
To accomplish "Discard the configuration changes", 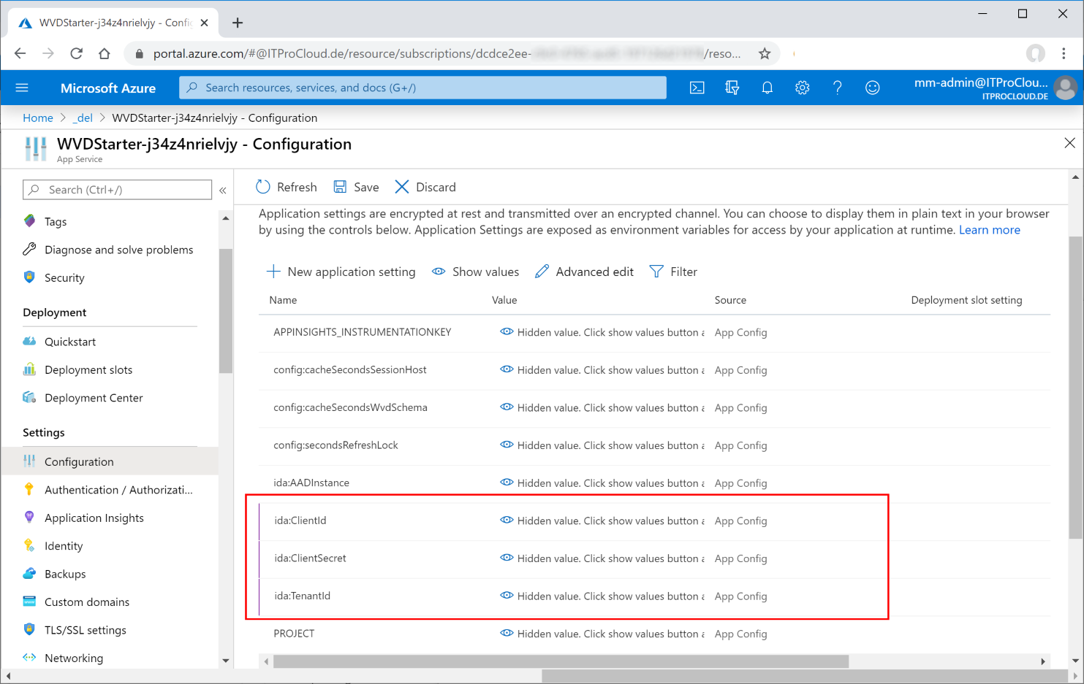I will pos(425,187).
